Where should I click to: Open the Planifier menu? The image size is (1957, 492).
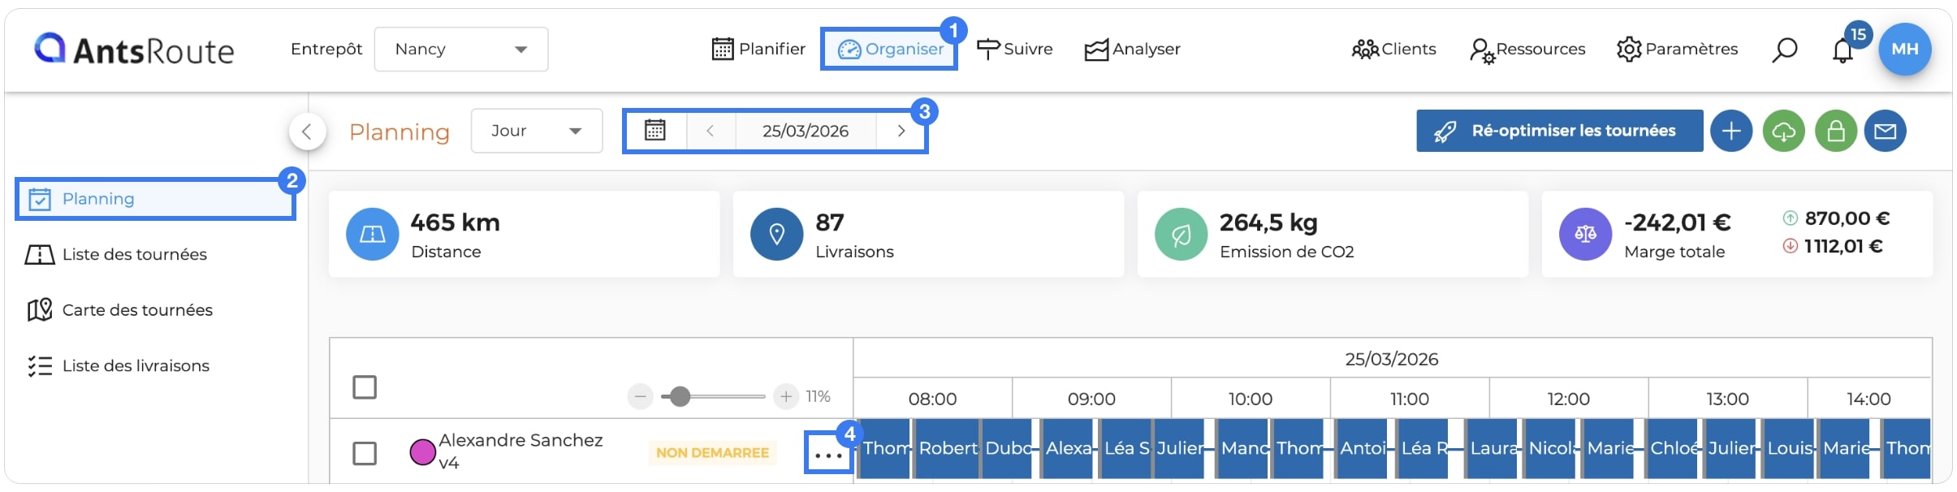click(x=758, y=50)
